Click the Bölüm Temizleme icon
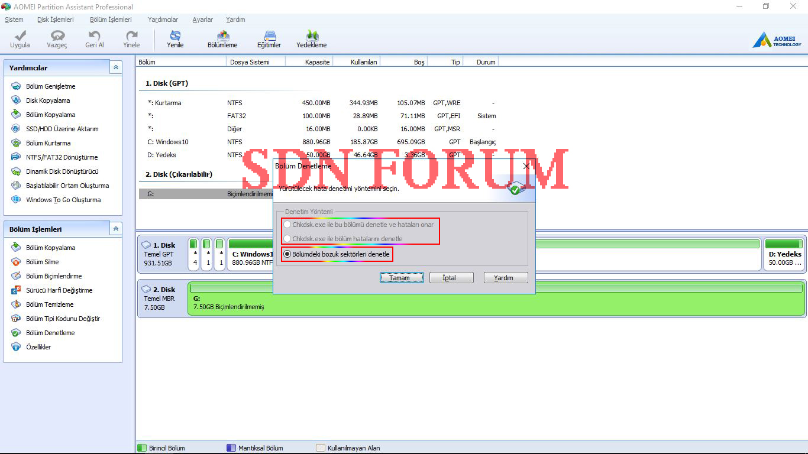 click(x=16, y=304)
